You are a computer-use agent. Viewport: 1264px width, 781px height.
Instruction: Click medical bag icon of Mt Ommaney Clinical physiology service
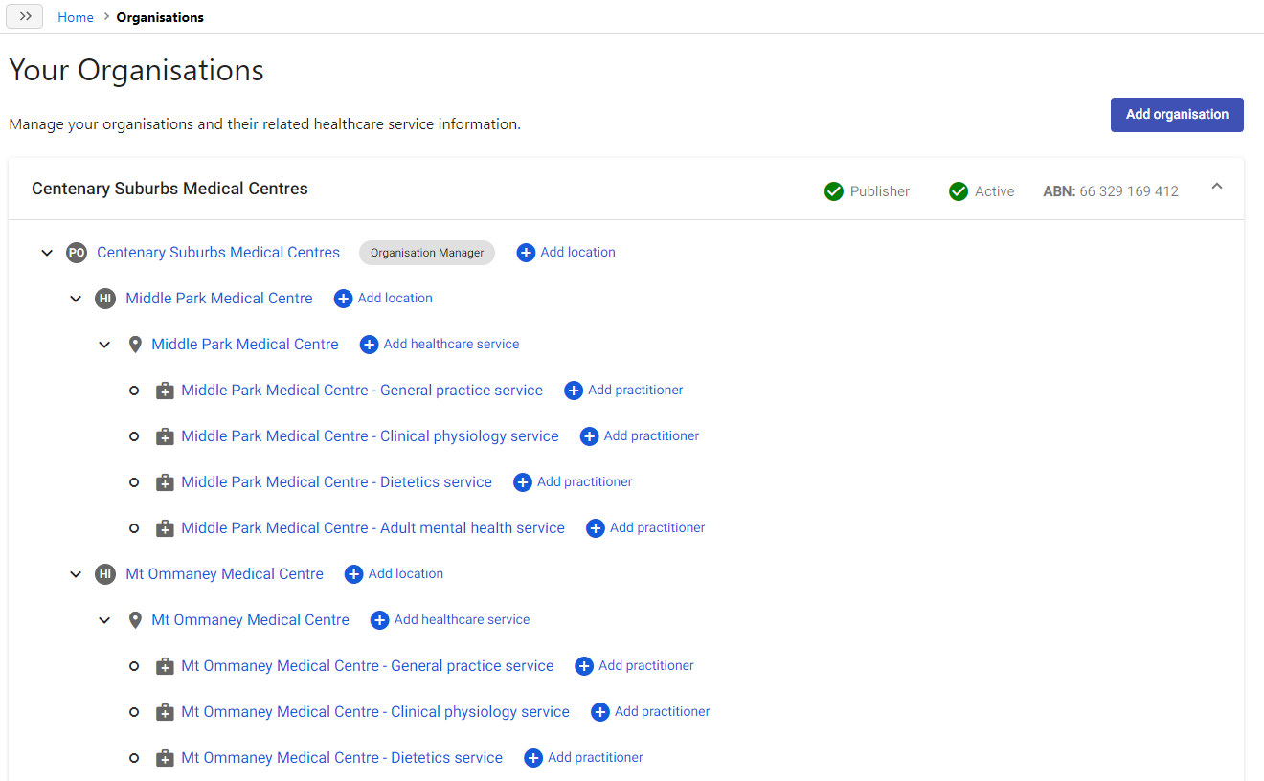point(165,712)
